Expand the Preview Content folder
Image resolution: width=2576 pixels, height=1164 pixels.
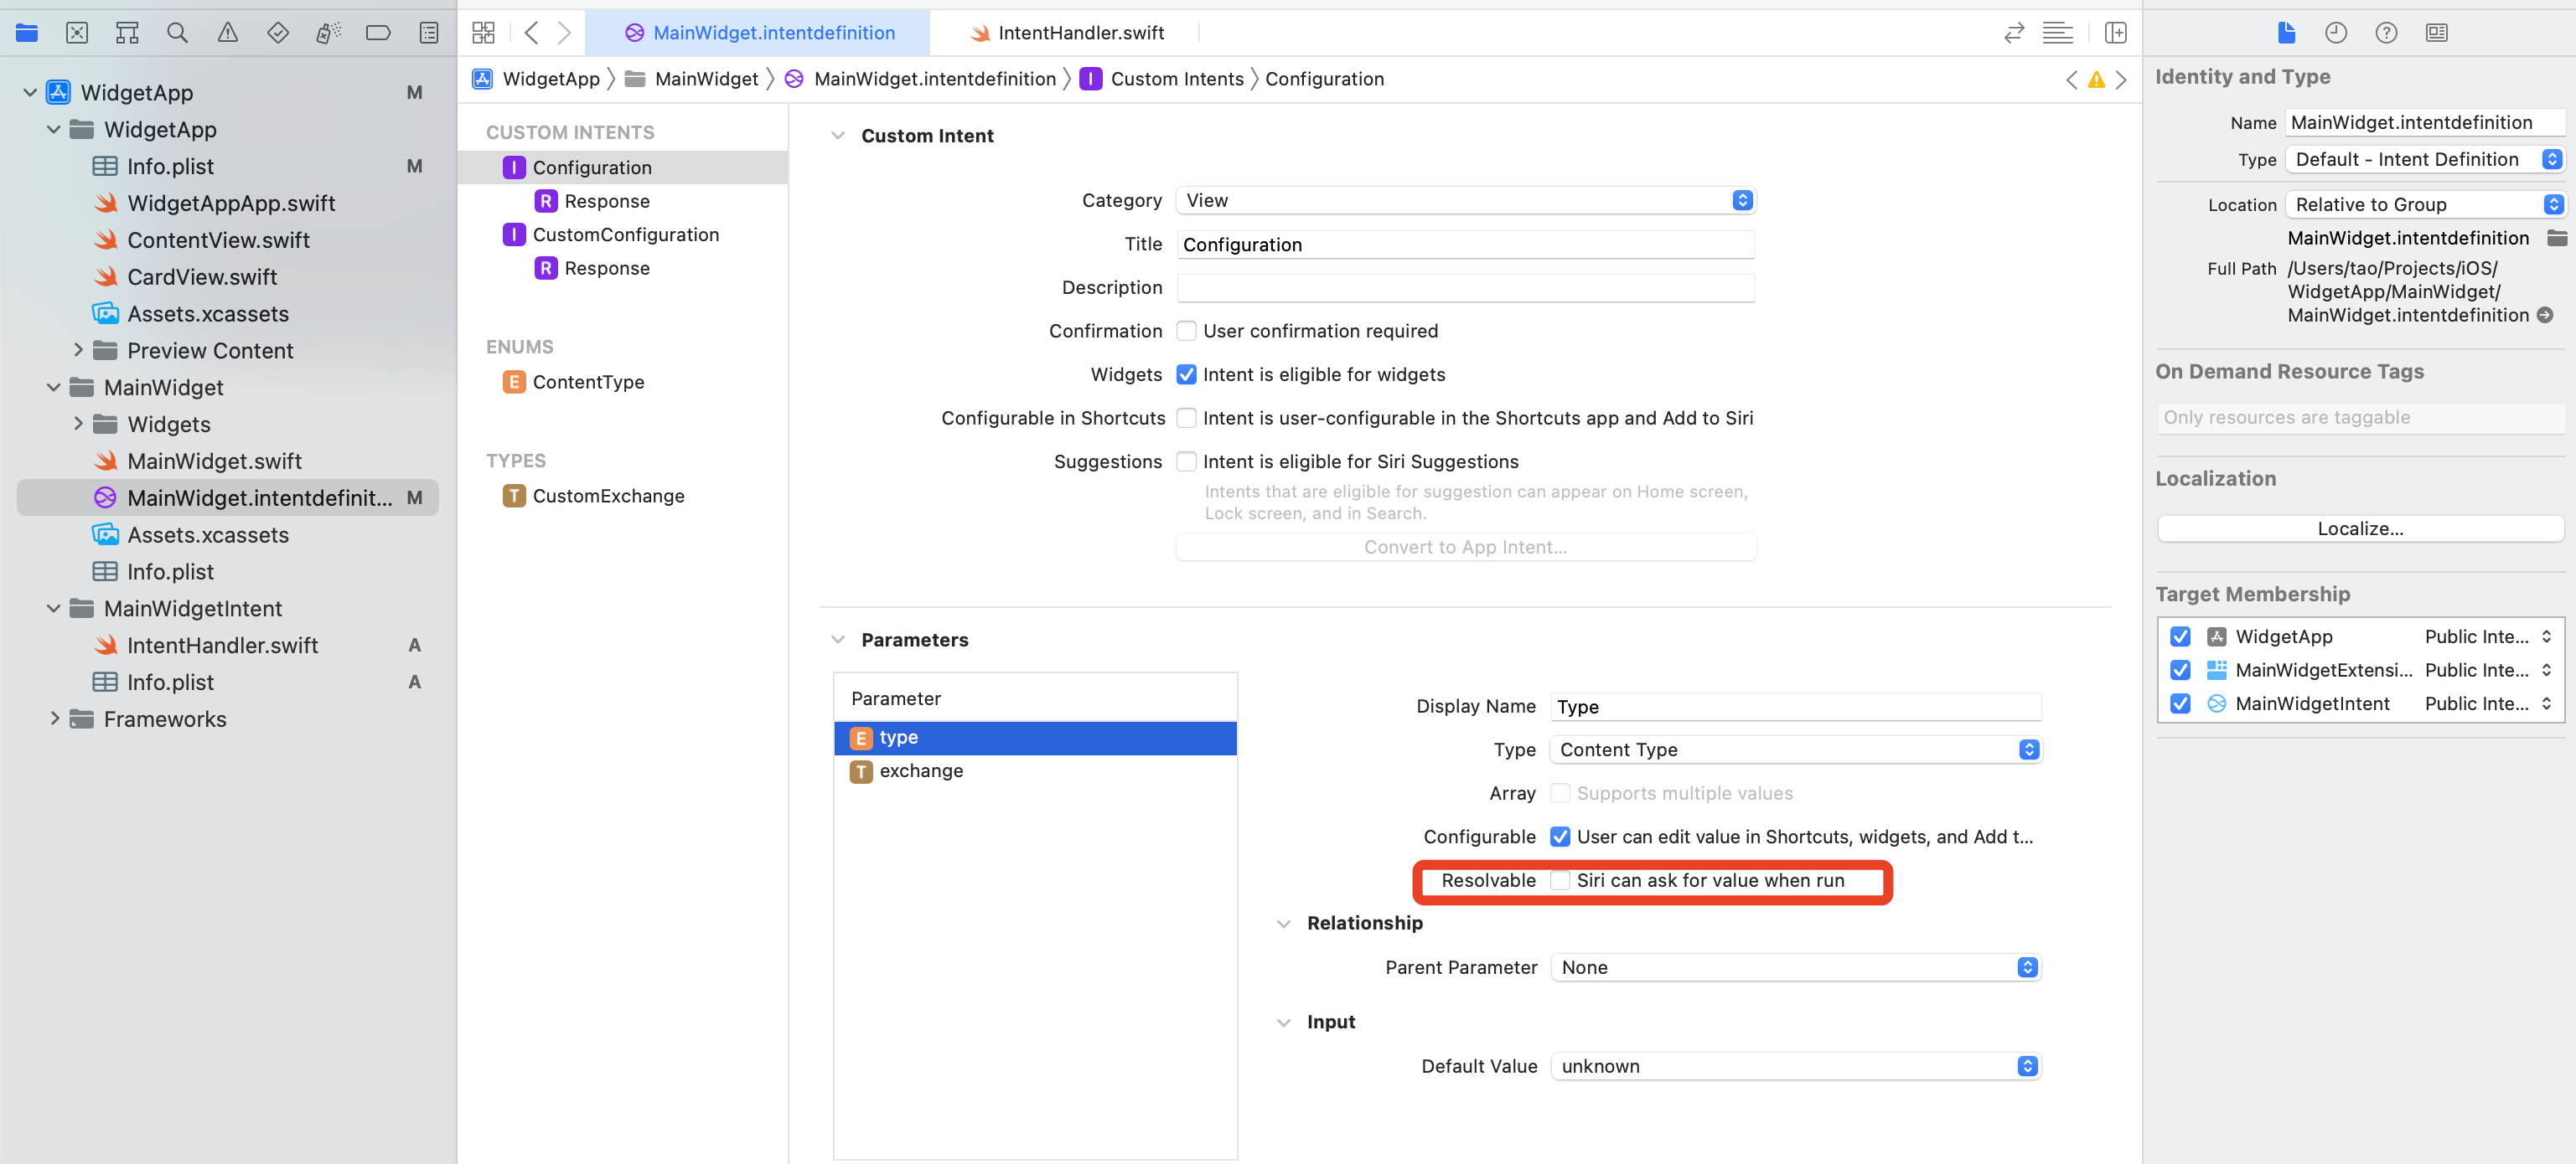[78, 350]
